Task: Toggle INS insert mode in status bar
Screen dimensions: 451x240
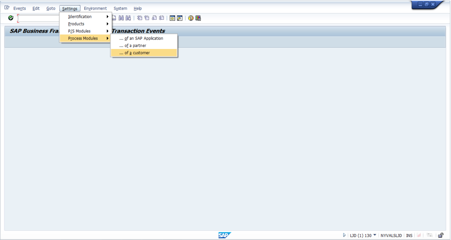Action: [409, 235]
